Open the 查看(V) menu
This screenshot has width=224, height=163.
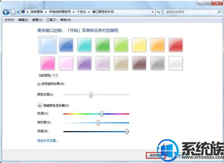coord(37,20)
